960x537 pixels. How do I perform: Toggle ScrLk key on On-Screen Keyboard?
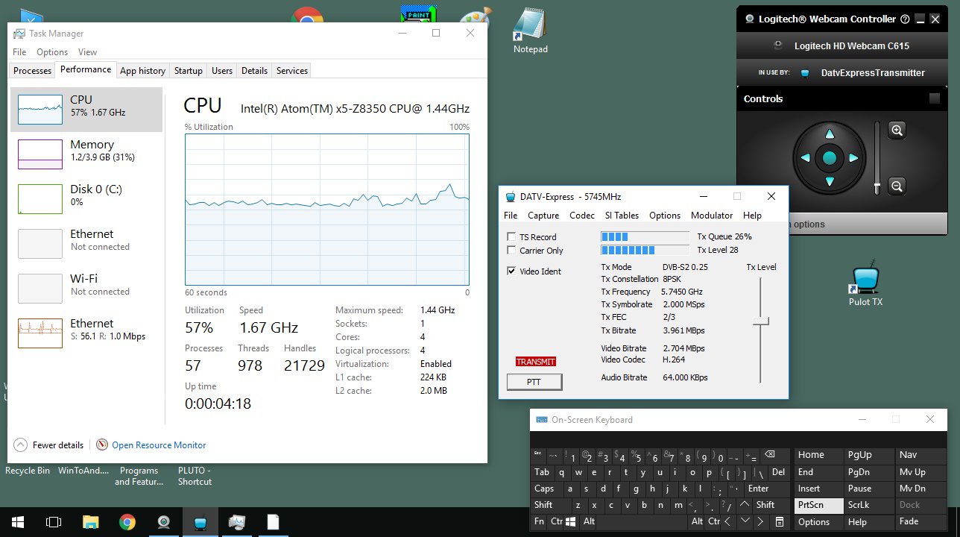(x=868, y=505)
